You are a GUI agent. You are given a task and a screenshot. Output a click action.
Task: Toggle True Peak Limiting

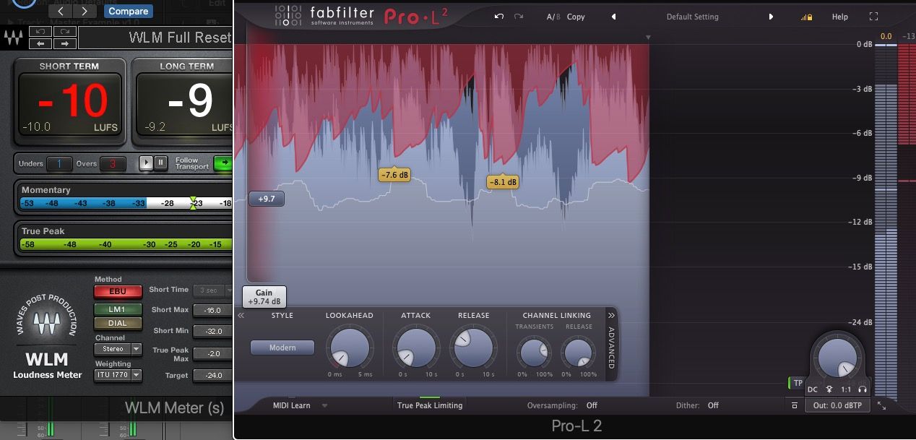(429, 405)
